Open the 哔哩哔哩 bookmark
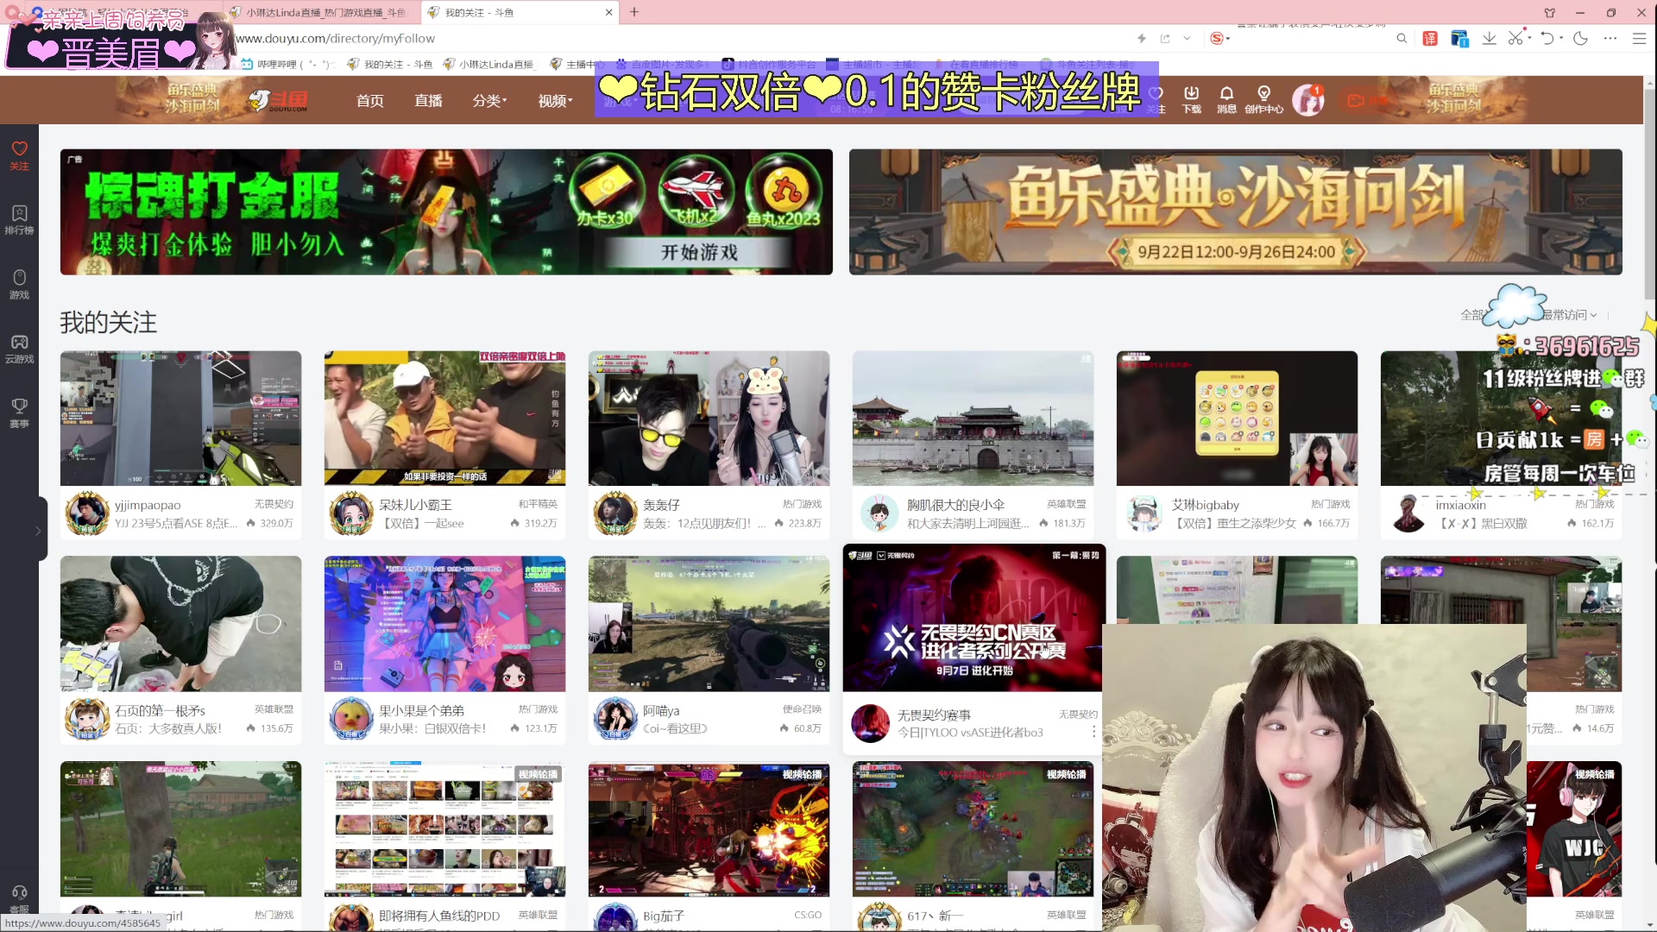The image size is (1657, 932). (x=287, y=64)
